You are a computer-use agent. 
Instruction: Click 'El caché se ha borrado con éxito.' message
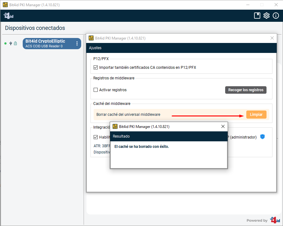[142, 147]
